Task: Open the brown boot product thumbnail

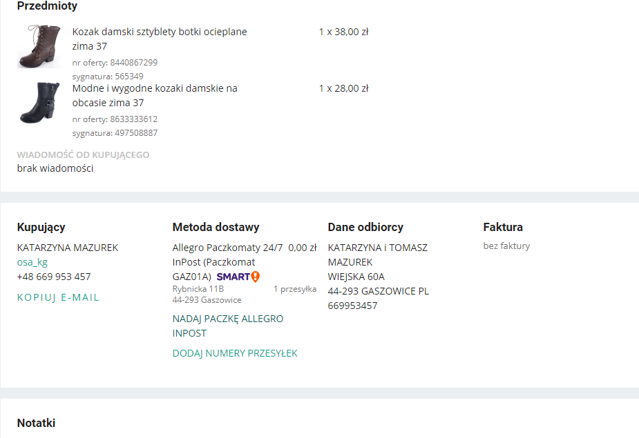Action: click(39, 46)
